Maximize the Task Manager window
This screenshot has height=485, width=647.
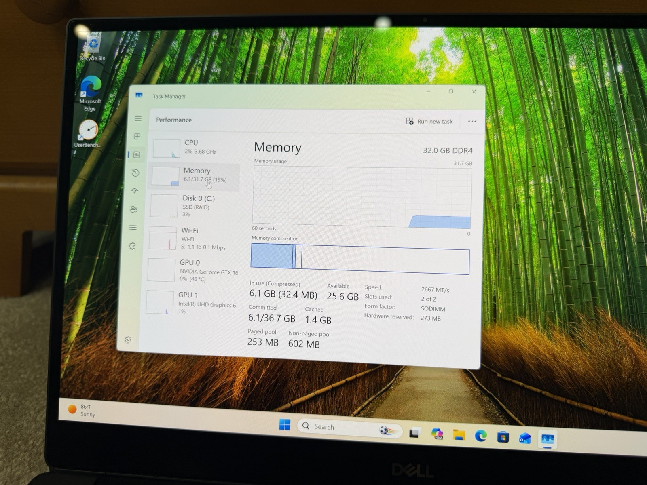click(451, 91)
